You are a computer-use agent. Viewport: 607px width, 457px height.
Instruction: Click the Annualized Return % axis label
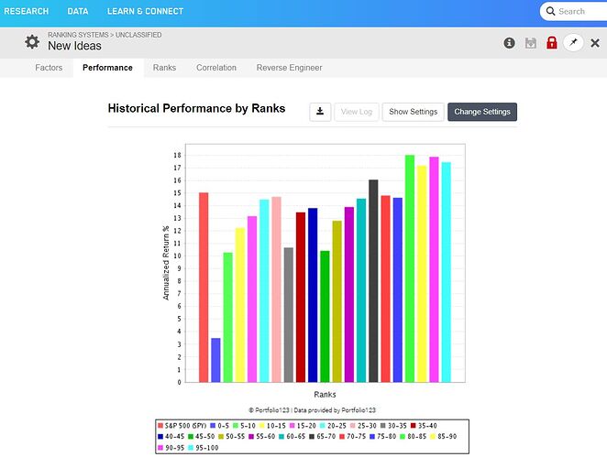[166, 263]
